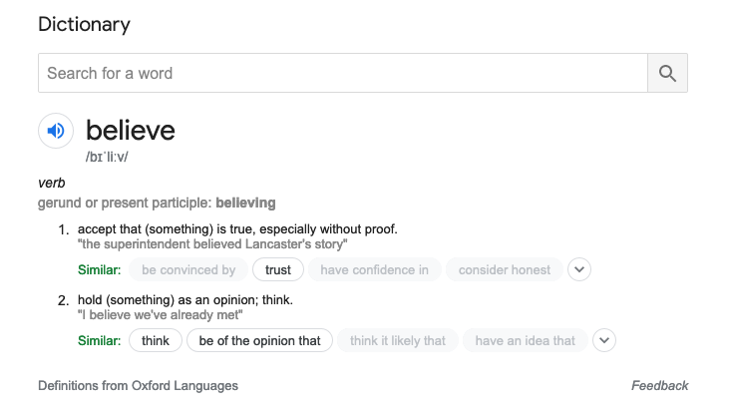
Task: Open the "think" synonym chip
Action: [x=156, y=340]
